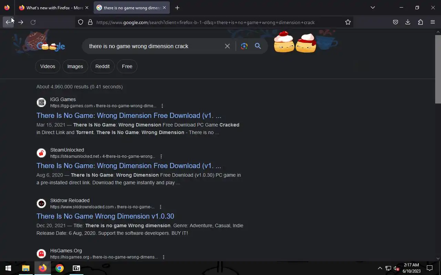Click SteamUnlocked site favicon

(41, 153)
